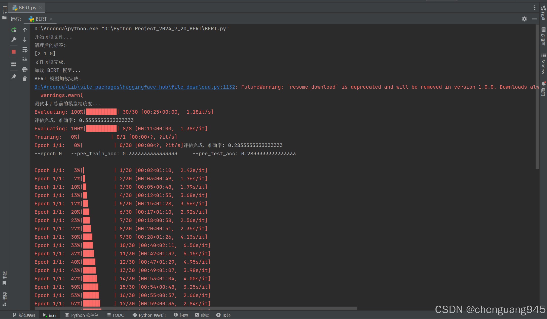Open the Python Packages tool window
This screenshot has width=547, height=319.
coord(82,315)
